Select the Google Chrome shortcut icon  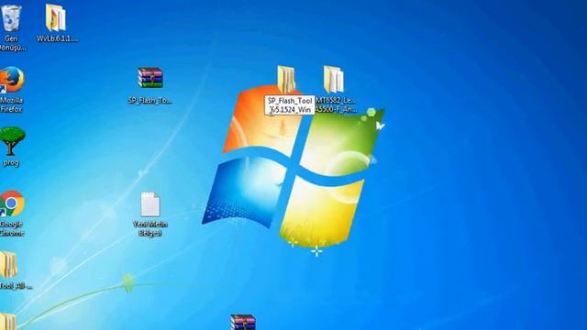(12, 203)
